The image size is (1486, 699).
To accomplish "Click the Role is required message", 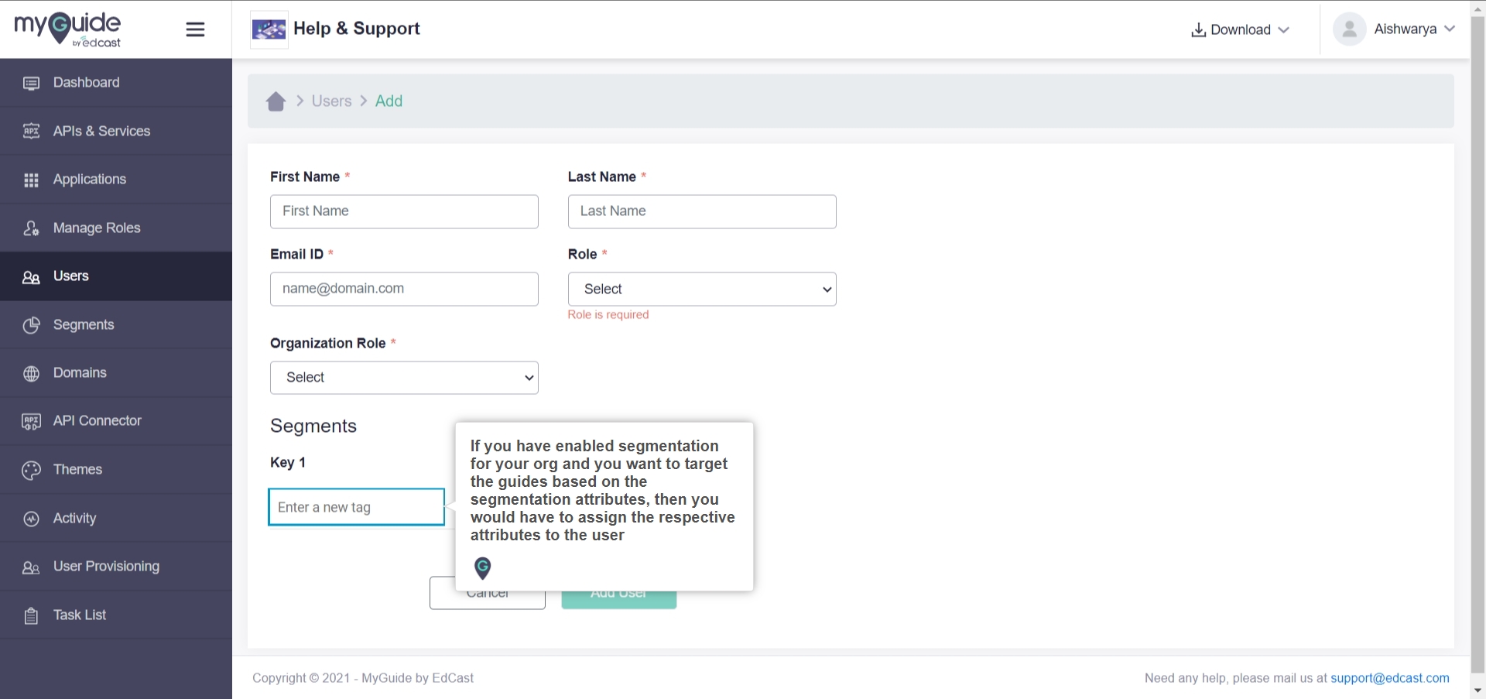I will 608,315.
